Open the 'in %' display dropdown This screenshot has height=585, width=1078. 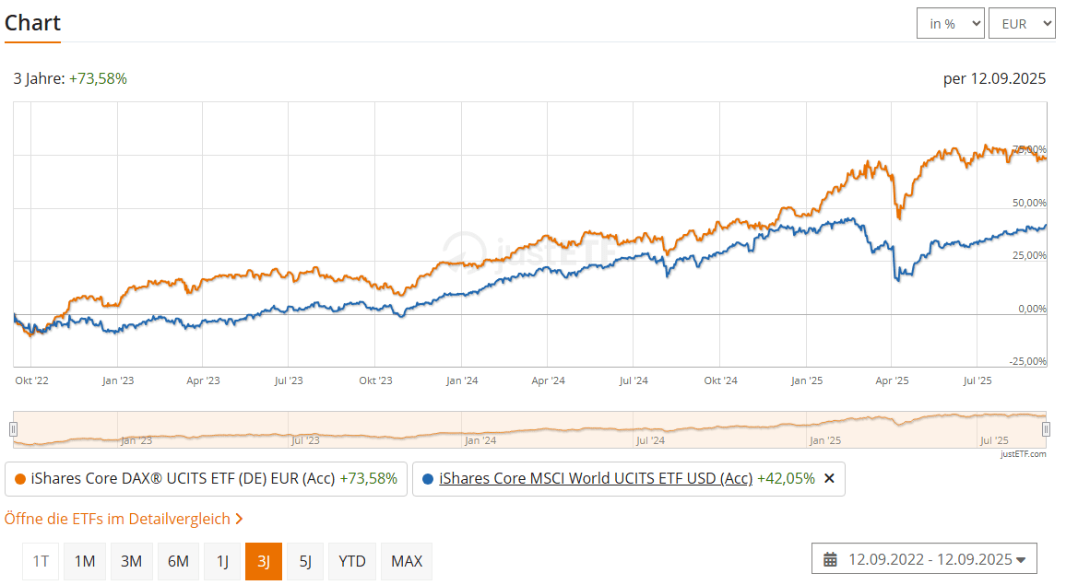click(950, 24)
